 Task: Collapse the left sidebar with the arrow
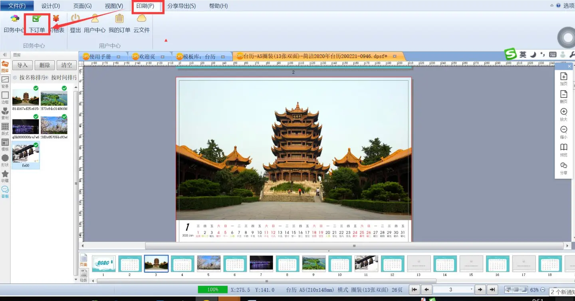5,55
